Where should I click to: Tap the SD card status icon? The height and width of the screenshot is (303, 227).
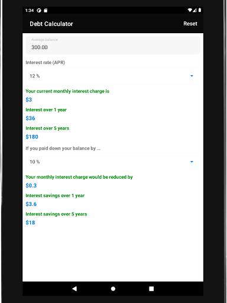click(x=46, y=11)
